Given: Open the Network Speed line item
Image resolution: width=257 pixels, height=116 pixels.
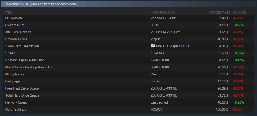Looking at the screenshot, I should point(16,102).
